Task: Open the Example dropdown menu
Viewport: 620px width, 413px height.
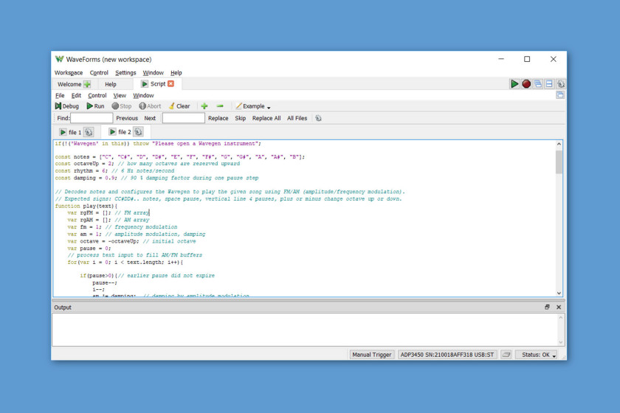Action: pos(253,106)
